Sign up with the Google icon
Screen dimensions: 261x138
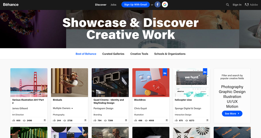(165, 4)
